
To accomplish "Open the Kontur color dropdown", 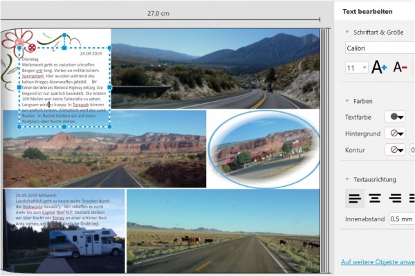I will tap(395, 150).
